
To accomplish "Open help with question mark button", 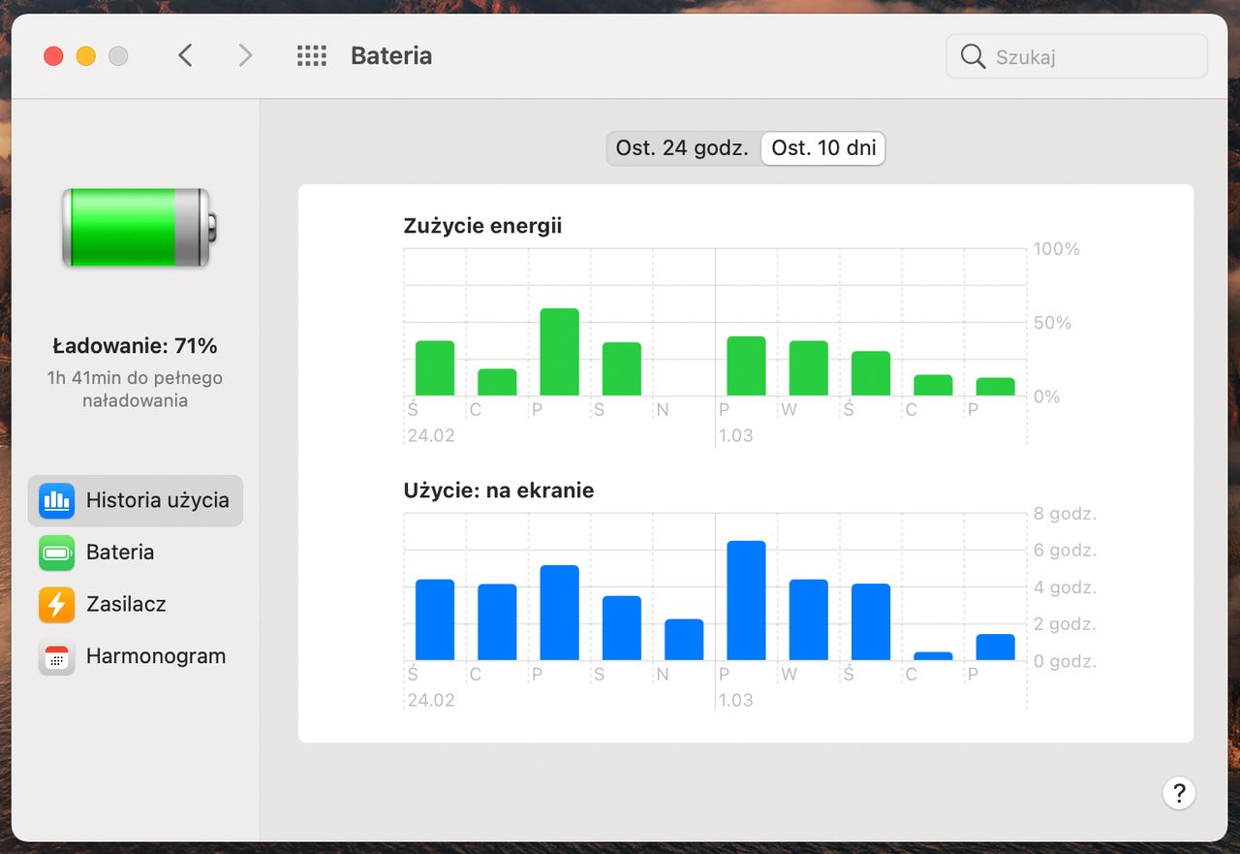I will [1179, 794].
